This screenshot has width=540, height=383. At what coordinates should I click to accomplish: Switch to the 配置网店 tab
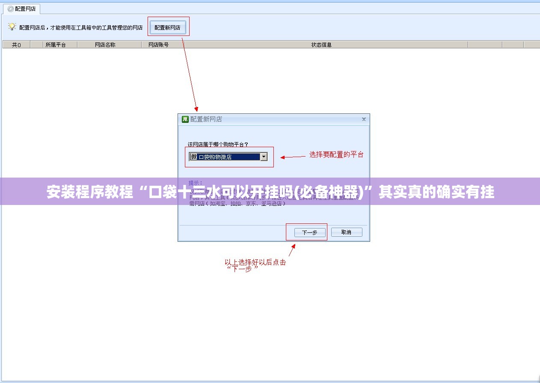pos(21,9)
